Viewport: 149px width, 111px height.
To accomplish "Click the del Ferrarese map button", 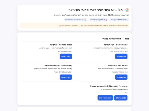I will coord(105,98).
